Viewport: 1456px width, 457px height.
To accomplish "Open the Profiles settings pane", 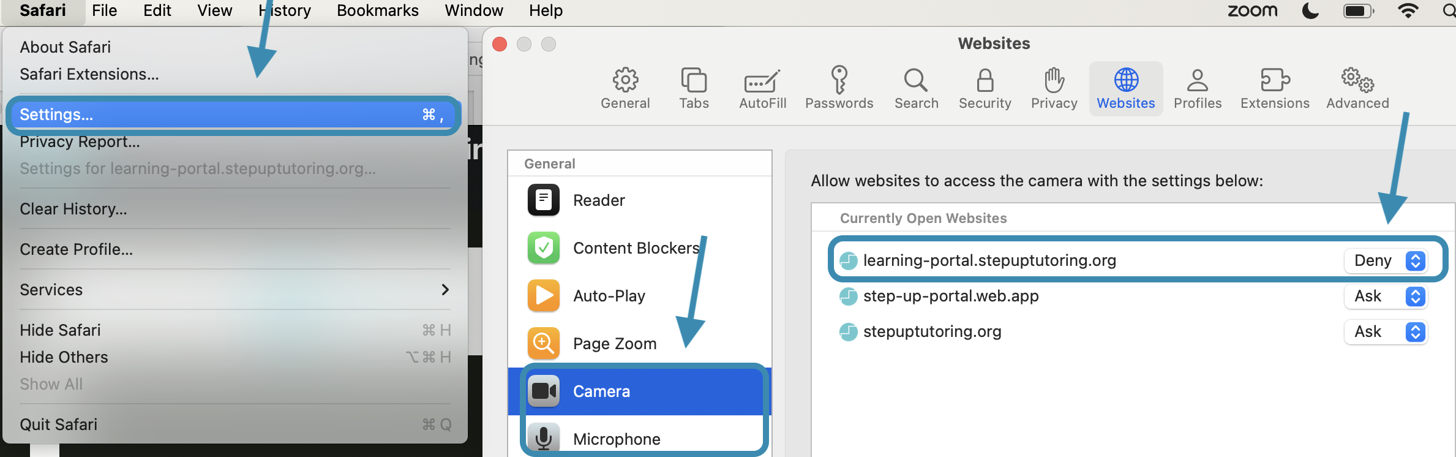I will (x=1198, y=89).
